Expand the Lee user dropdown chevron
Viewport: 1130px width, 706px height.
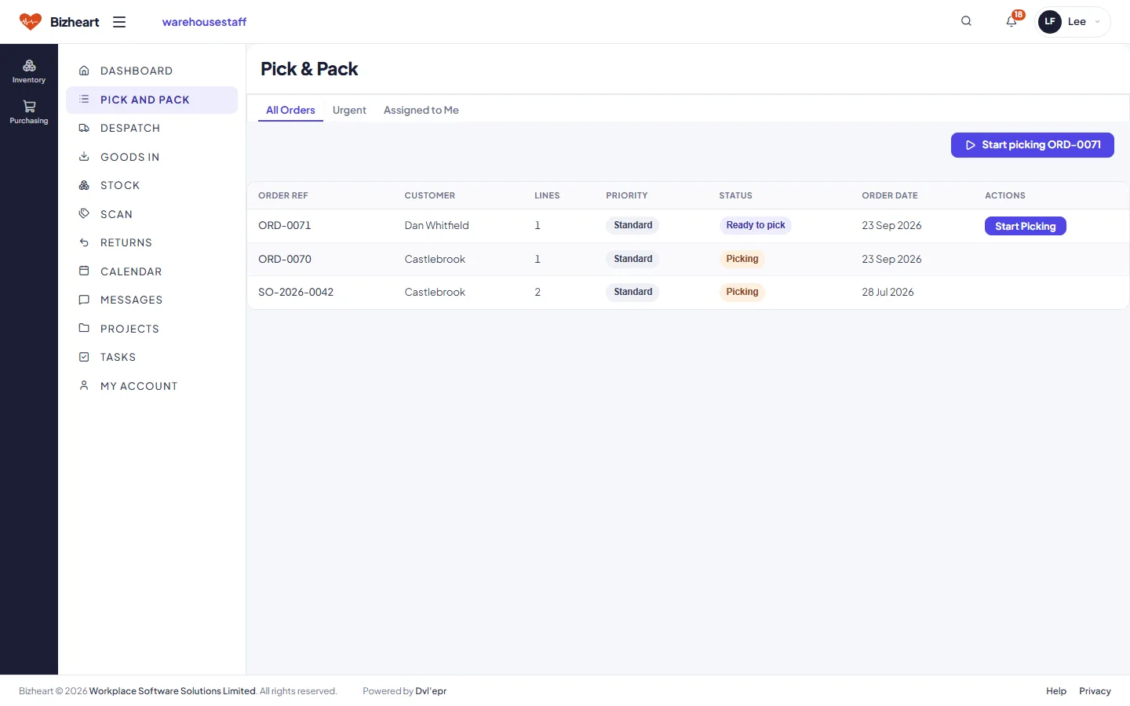click(1097, 22)
